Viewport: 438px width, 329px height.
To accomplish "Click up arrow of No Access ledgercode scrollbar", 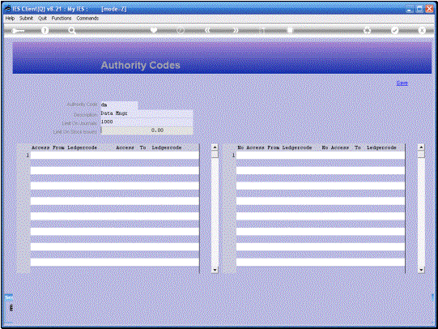I will click(421, 147).
